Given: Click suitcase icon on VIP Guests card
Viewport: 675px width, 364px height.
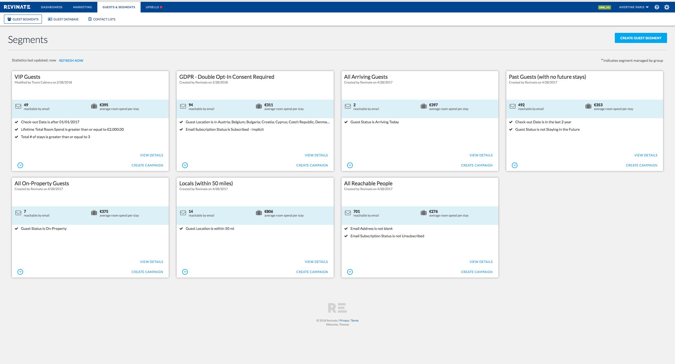Looking at the screenshot, I should (x=94, y=106).
